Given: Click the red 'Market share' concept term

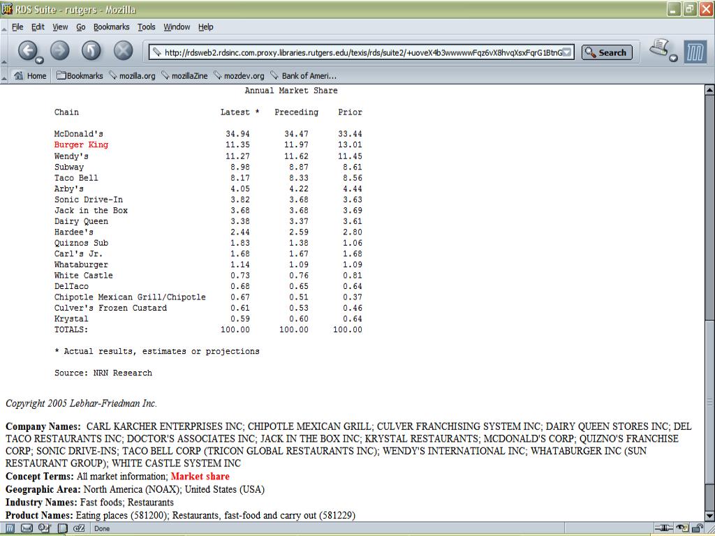Looking at the screenshot, I should point(200,476).
